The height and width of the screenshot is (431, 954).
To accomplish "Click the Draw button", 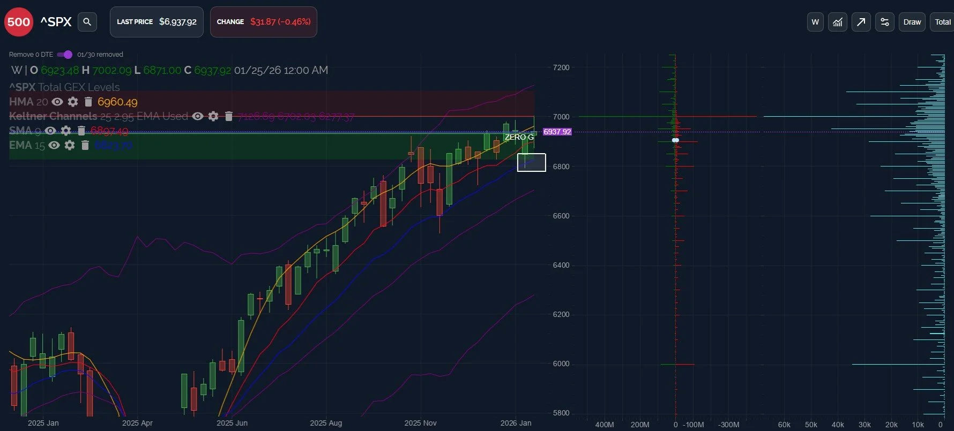I will tap(912, 22).
